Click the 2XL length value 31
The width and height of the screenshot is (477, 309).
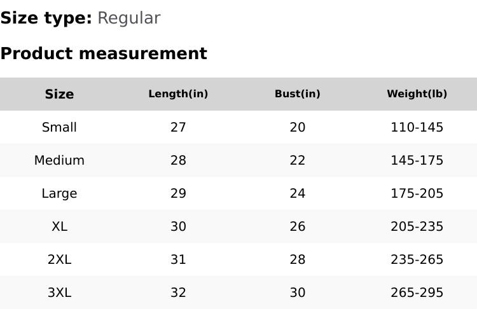pos(178,259)
